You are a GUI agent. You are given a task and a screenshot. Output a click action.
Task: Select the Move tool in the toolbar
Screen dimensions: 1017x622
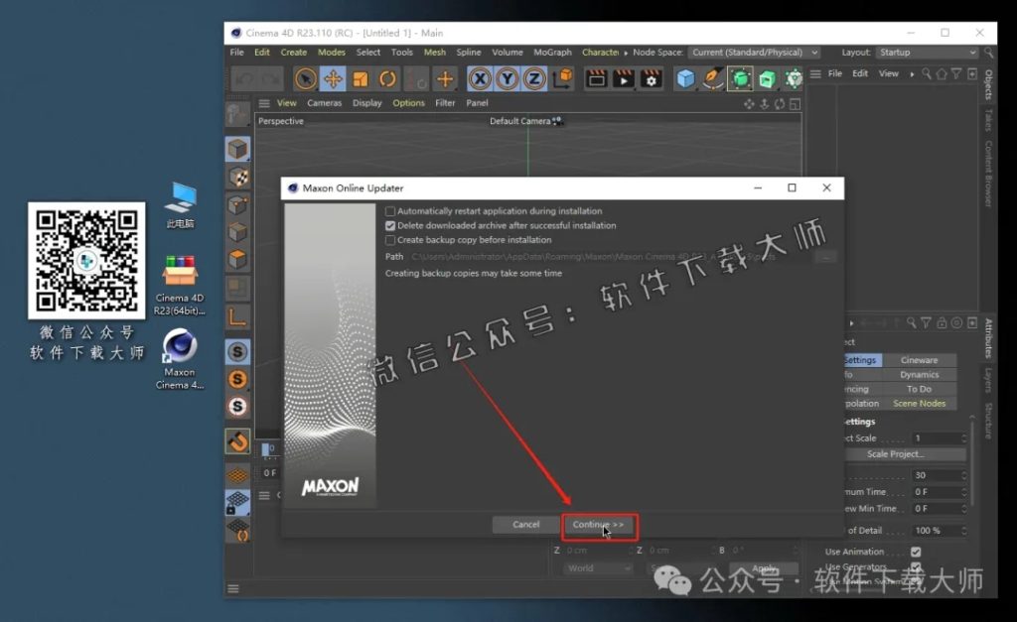334,78
